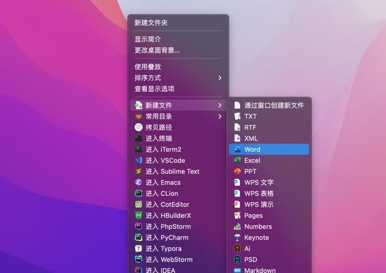386x273 pixels.
Task: Select the 进入 Sublime Text label
Action: pos(173,171)
